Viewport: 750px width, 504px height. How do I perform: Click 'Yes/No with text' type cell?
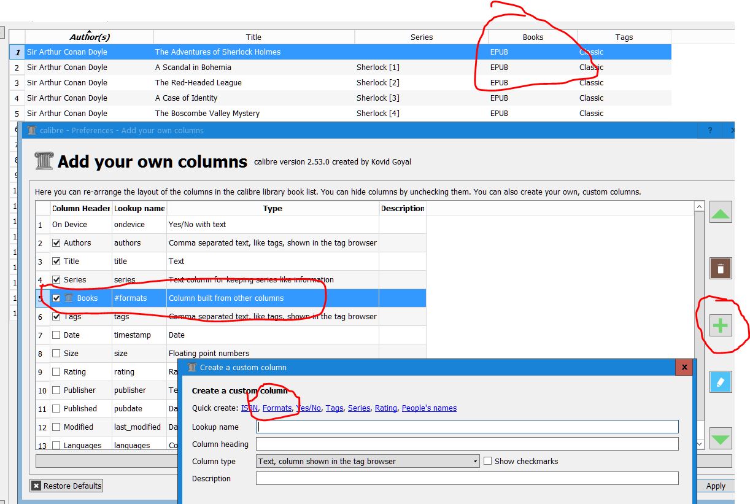[273, 225]
